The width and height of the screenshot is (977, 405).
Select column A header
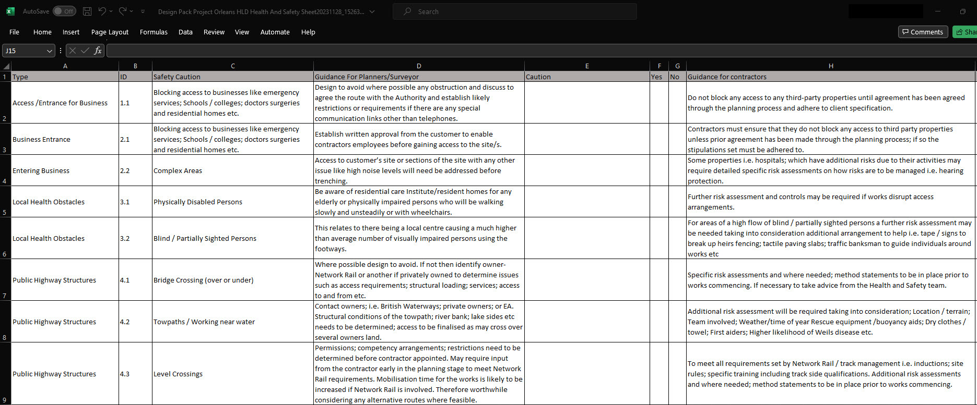65,66
